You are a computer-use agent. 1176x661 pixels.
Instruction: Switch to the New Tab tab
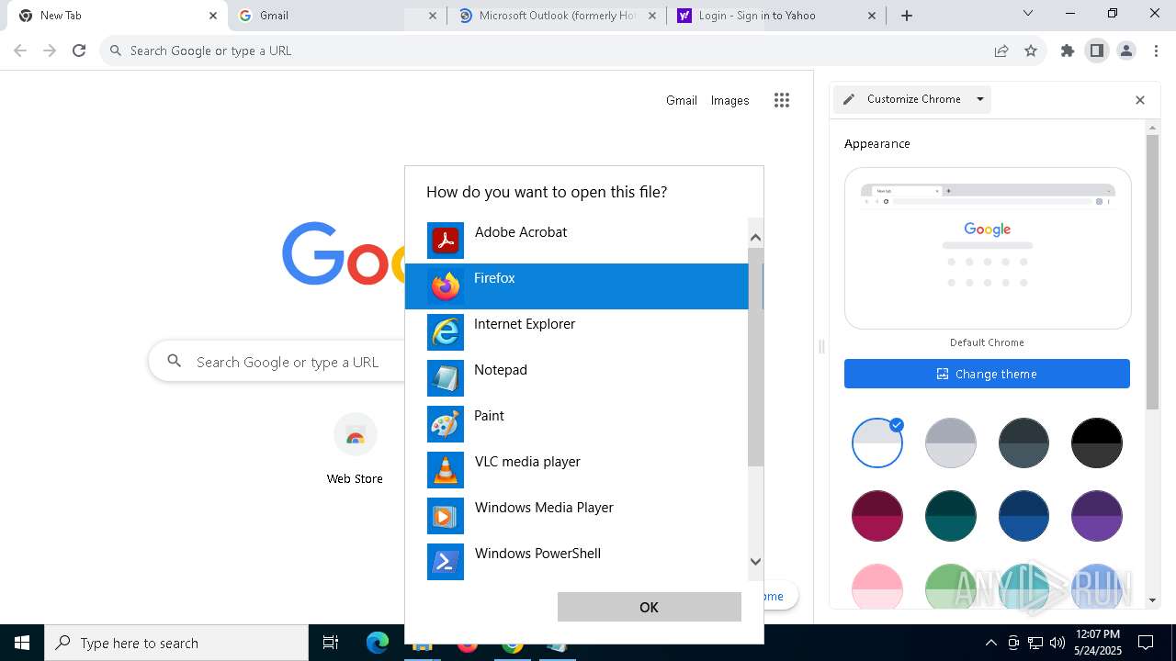pyautogui.click(x=116, y=16)
